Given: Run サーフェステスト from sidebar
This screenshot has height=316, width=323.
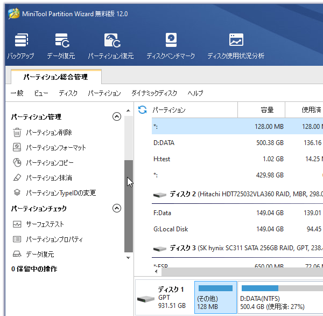Looking at the screenshot, I should pos(45,224).
